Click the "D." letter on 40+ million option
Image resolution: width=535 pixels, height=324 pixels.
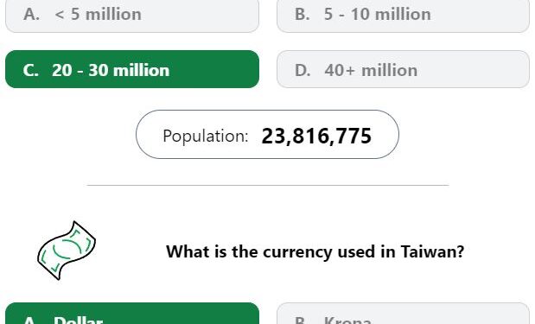(303, 70)
